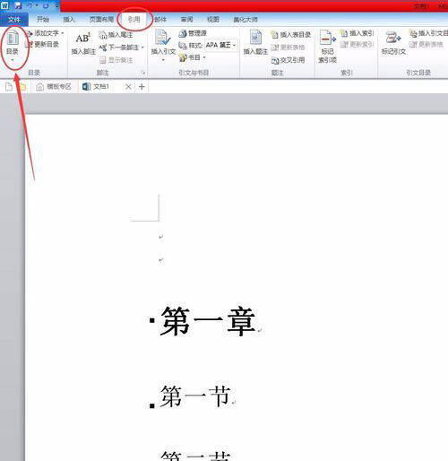Image resolution: width=448 pixels, height=461 pixels.
Task: Open the 模板专区 template tab
Action: 54,86
